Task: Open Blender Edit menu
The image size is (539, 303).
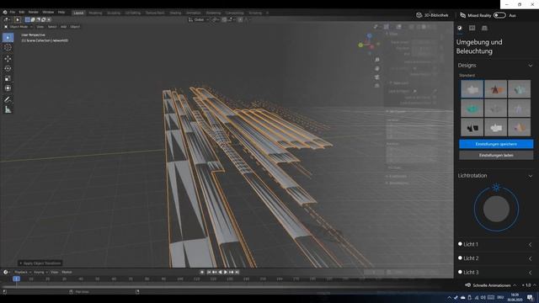Action: coord(22,12)
